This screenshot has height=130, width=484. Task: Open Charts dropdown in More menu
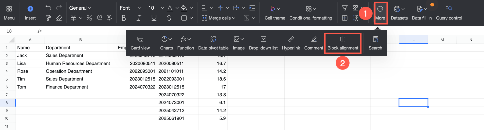(167, 43)
